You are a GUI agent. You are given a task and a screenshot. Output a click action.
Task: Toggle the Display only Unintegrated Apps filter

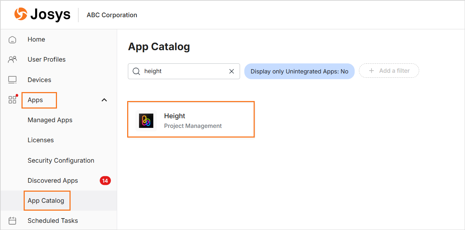[299, 71]
